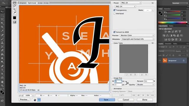Open the Quality dropdown showing Bicubic
Image resolution: width=189 pixels, height=106 pixels.
click(x=146, y=85)
